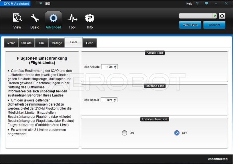
Task: Open the Gear tab
Action: [89, 43]
